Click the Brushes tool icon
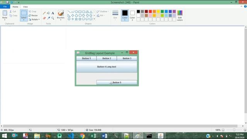247x139 pixels. pyautogui.click(x=61, y=13)
